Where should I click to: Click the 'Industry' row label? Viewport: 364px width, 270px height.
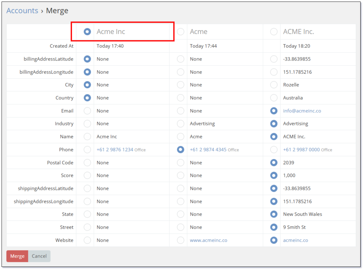[64, 124]
